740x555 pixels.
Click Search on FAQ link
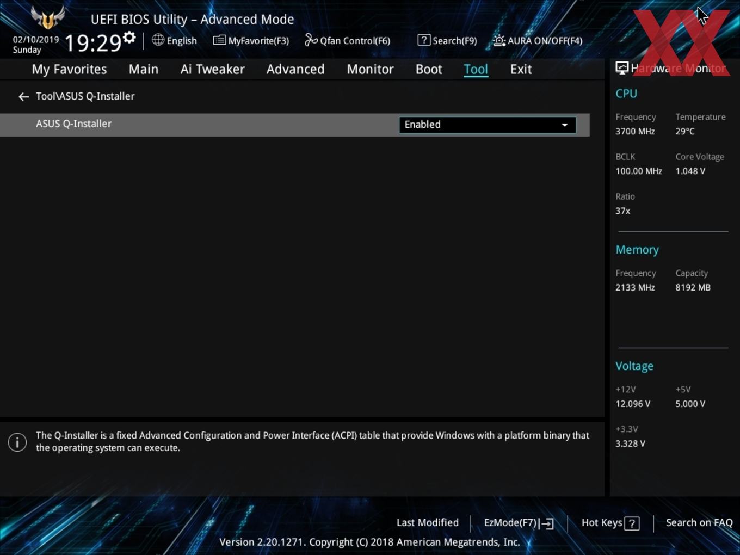(699, 522)
